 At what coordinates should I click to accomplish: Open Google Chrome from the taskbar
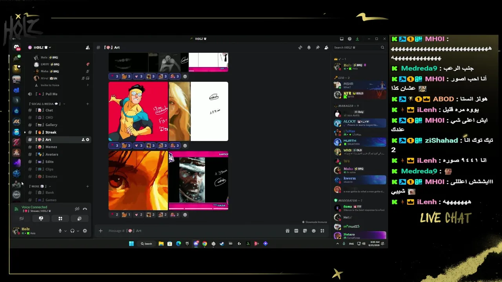point(205,244)
